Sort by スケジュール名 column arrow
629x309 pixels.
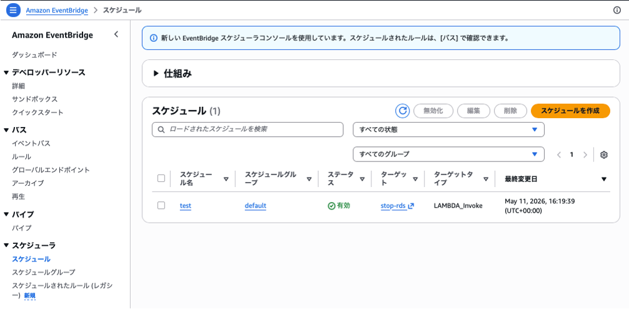pyautogui.click(x=226, y=179)
